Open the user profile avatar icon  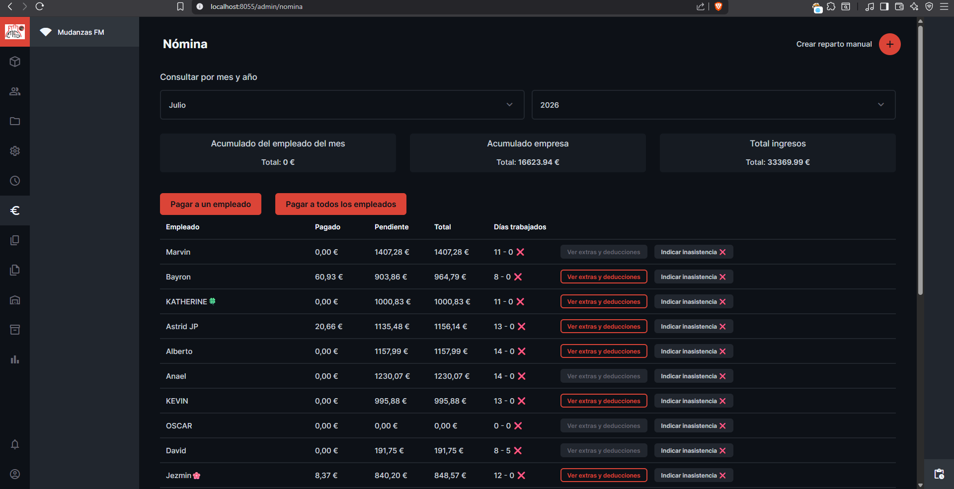click(15, 474)
